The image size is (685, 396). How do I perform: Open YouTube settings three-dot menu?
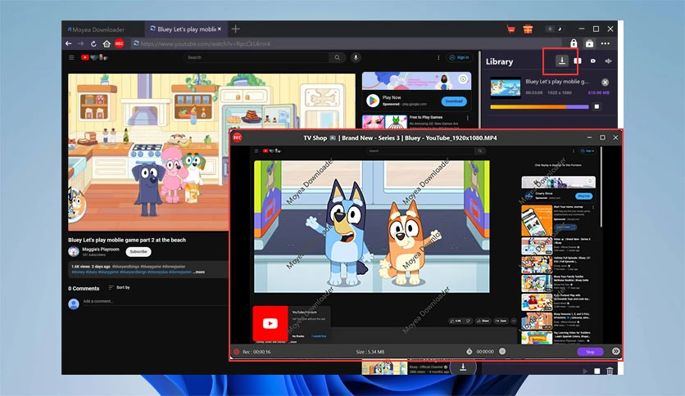[x=438, y=57]
